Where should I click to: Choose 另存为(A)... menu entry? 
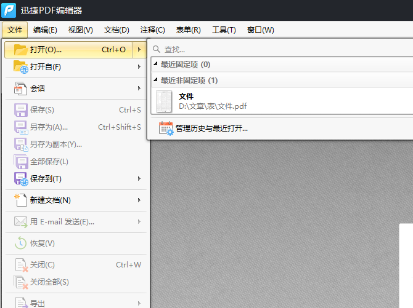[x=76, y=127]
